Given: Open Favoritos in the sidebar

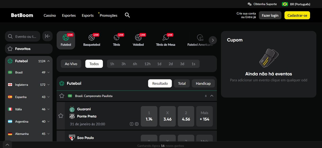Looking at the screenshot, I should point(29,49).
